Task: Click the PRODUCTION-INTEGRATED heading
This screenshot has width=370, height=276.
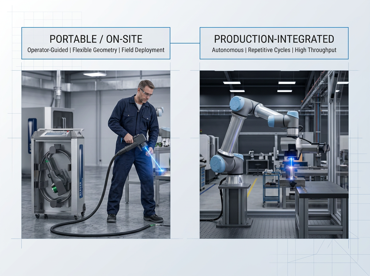Action: [x=274, y=39]
